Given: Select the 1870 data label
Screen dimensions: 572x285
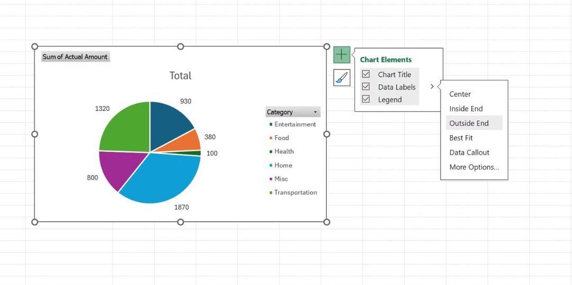Looking at the screenshot, I should 182,207.
